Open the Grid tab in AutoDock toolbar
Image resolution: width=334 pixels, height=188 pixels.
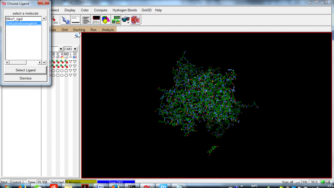coord(65,30)
